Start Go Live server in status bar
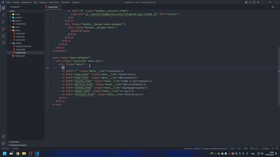The width and height of the screenshot is (280, 157). [255, 148]
